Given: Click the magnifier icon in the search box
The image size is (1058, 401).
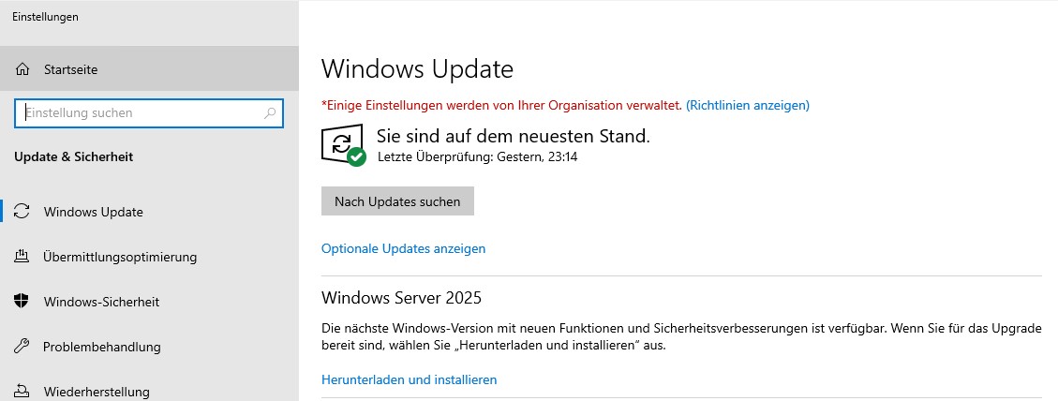Looking at the screenshot, I should click(x=271, y=113).
